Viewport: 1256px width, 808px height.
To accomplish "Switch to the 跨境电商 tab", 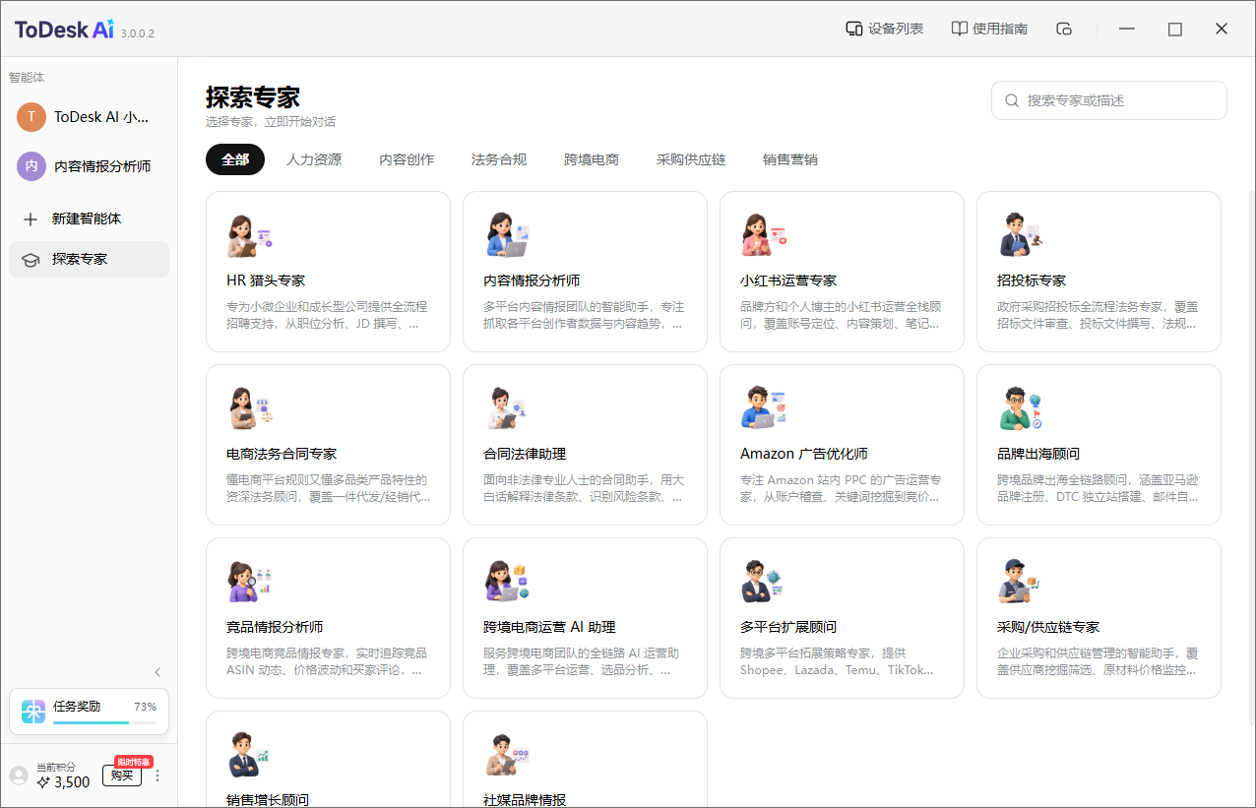I will coord(592,159).
